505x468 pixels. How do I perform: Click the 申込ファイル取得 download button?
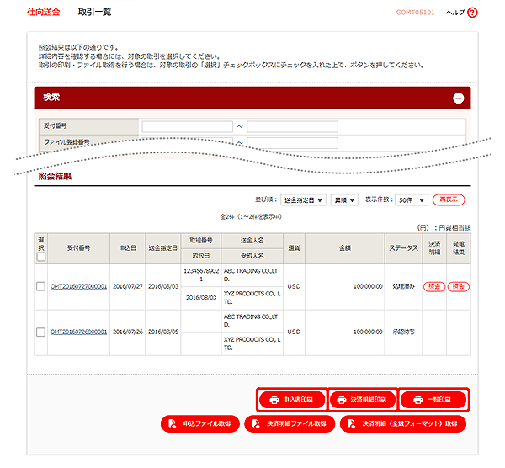tap(200, 423)
